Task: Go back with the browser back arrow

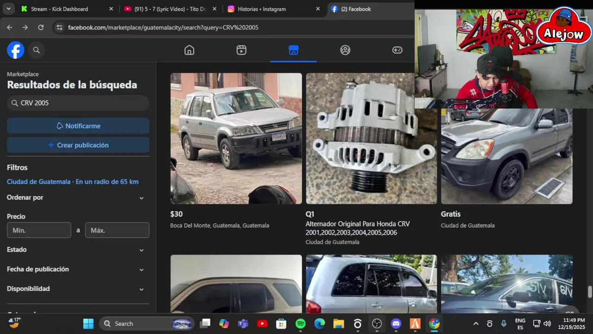Action: tap(10, 27)
